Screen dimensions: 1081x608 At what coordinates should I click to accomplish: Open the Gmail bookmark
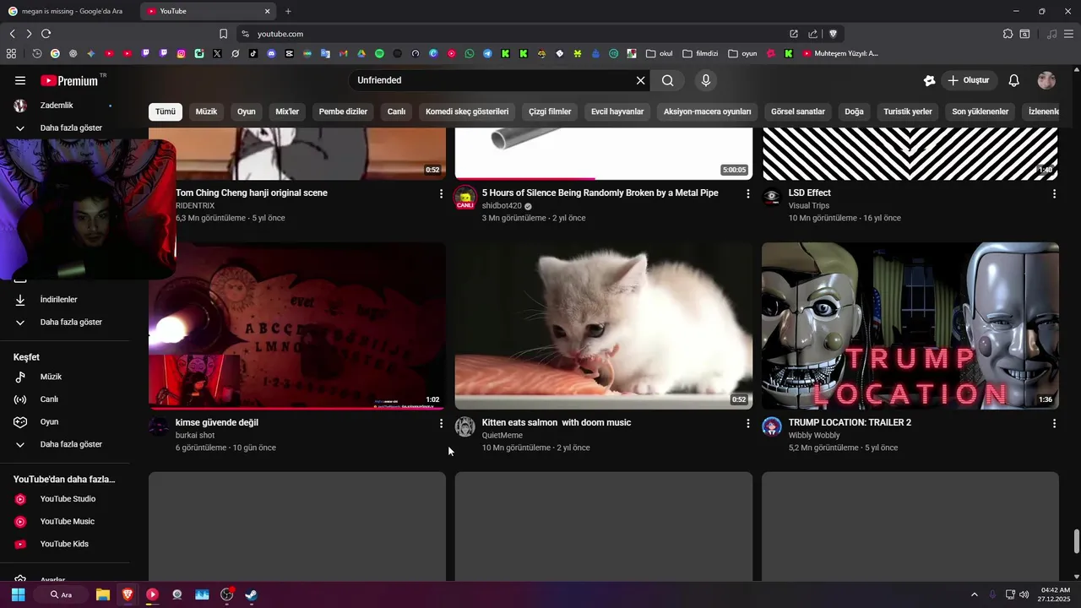[343, 53]
